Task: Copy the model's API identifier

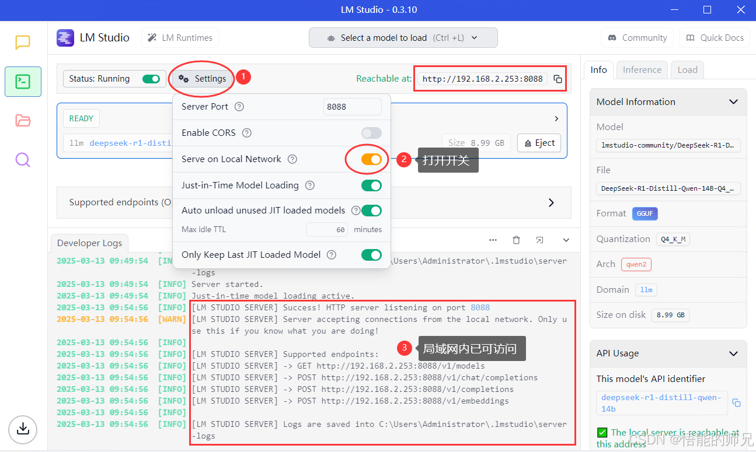Action: (737, 403)
